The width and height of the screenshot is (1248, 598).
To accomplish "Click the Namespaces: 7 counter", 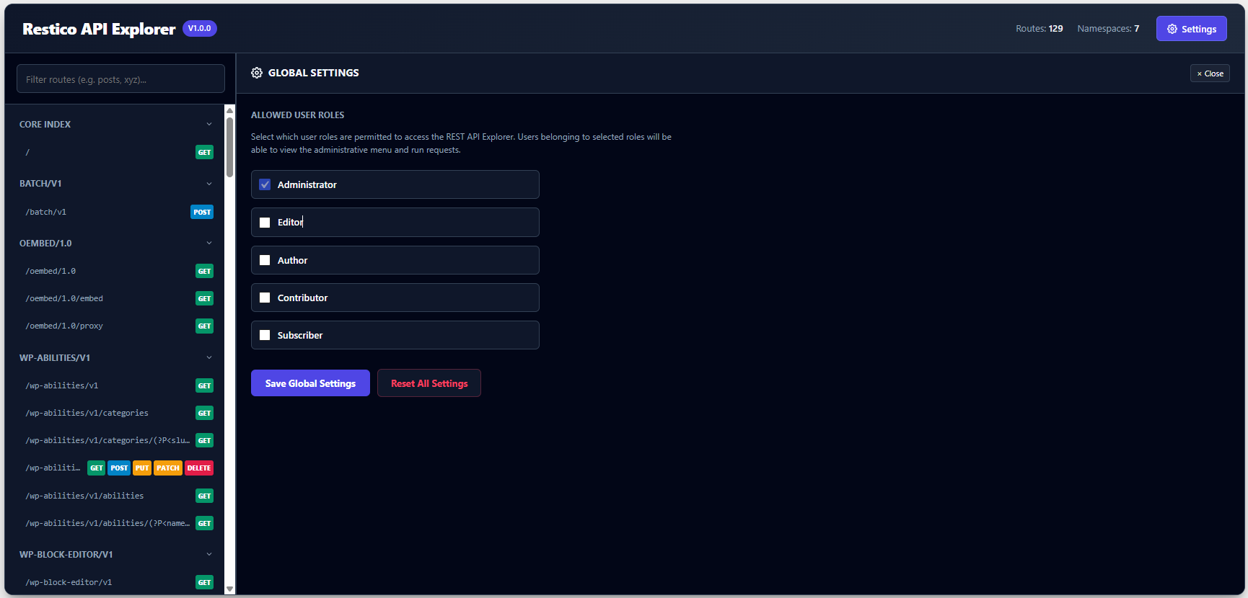I will click(x=1108, y=29).
